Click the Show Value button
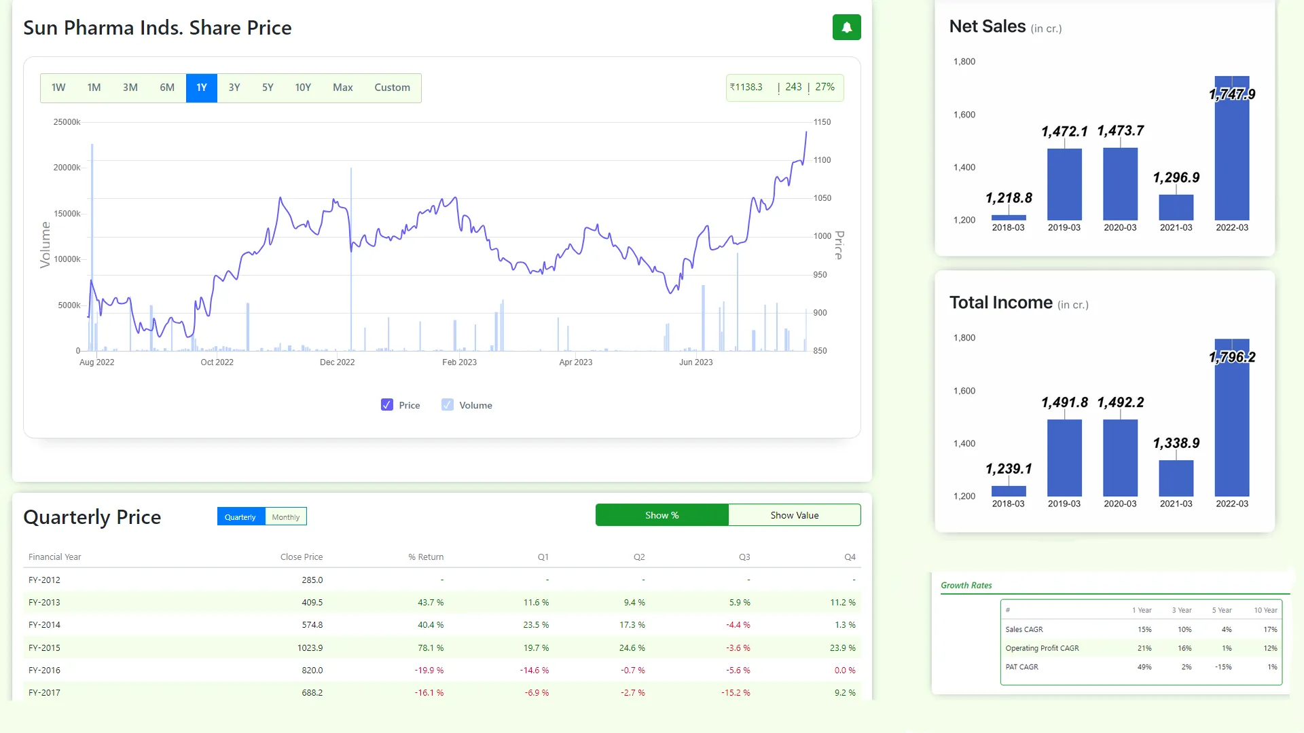 [x=795, y=515]
